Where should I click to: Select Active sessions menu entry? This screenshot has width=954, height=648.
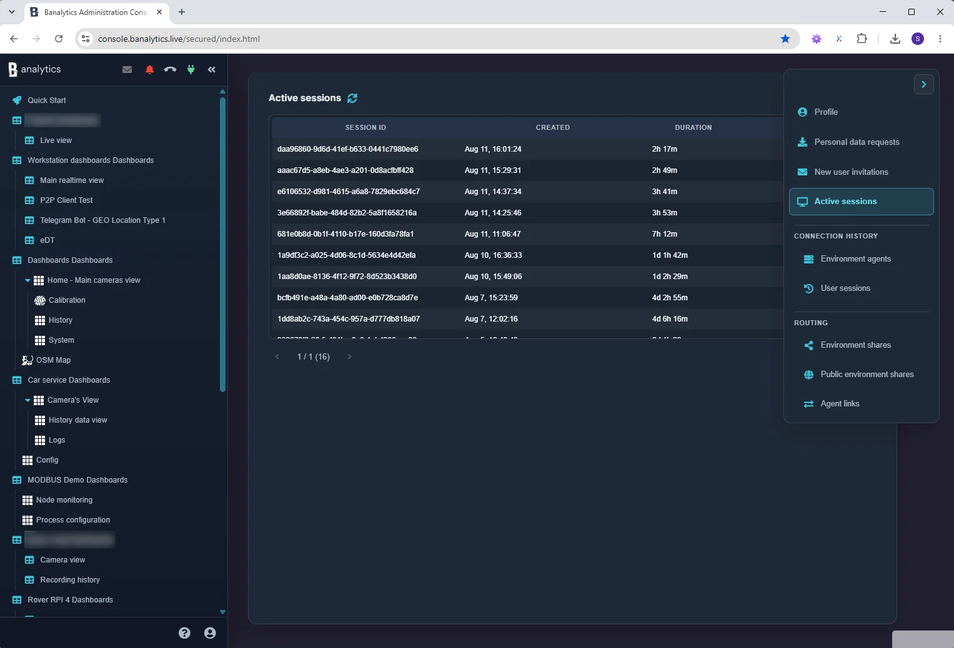point(862,202)
